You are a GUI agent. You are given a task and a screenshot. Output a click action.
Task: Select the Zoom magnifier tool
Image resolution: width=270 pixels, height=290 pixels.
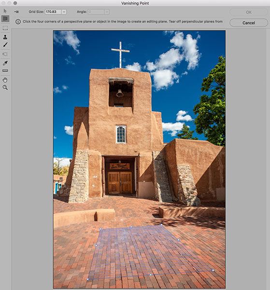tap(5, 87)
